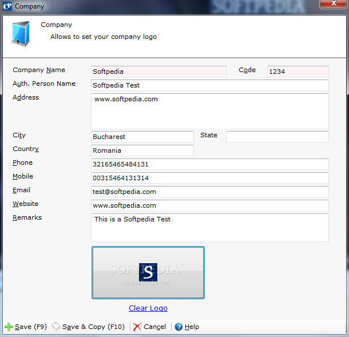The image size is (349, 337).
Task: Click the 'Email' label
Action: [21, 190]
